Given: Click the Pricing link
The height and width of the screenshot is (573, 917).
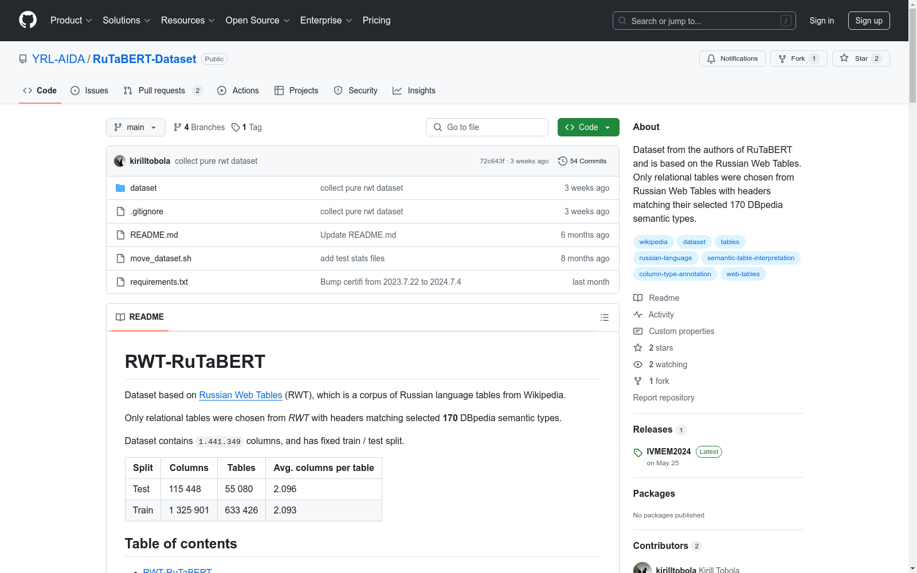Looking at the screenshot, I should tap(377, 21).
